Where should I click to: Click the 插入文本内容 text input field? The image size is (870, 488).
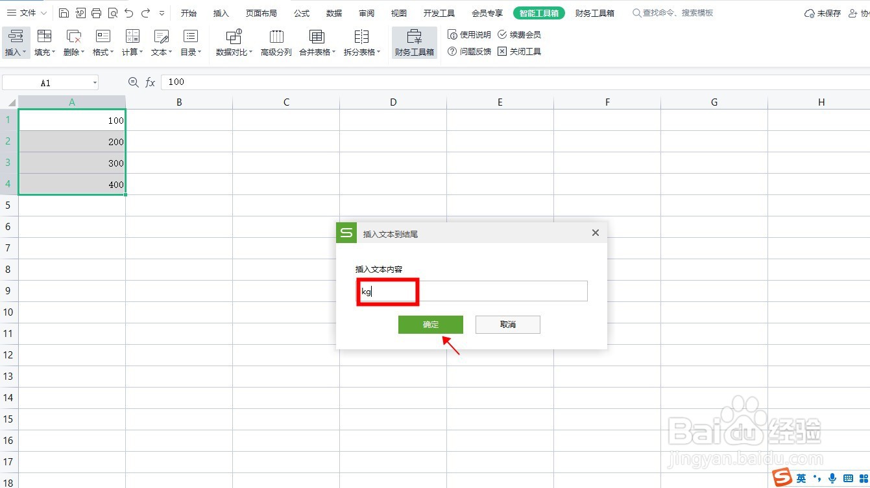tap(472, 291)
